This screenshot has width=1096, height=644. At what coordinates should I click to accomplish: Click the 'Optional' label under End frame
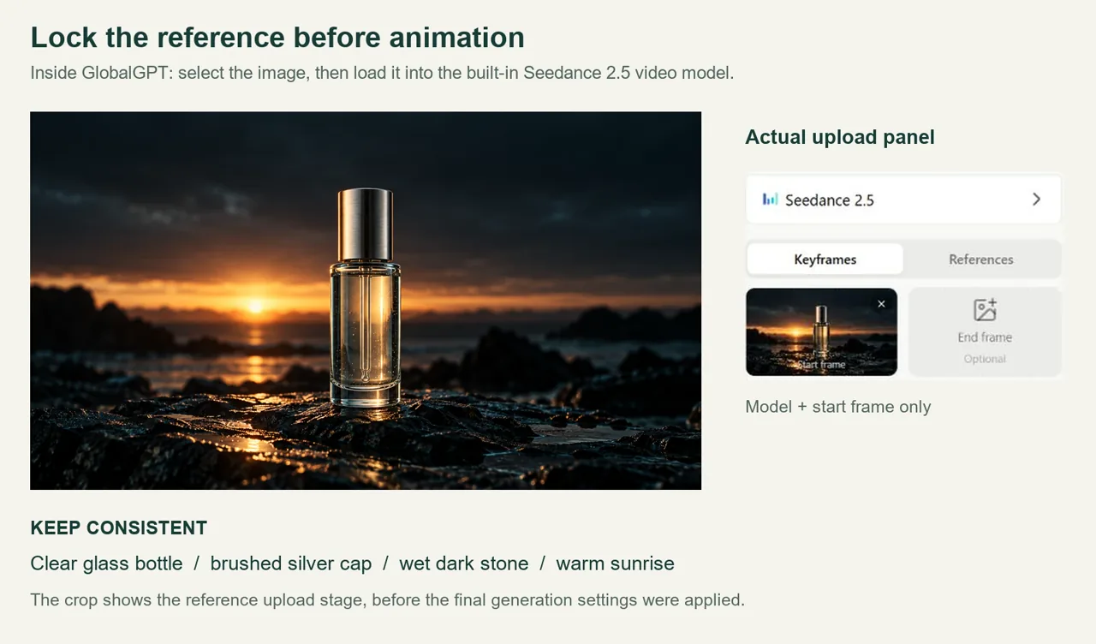(985, 359)
